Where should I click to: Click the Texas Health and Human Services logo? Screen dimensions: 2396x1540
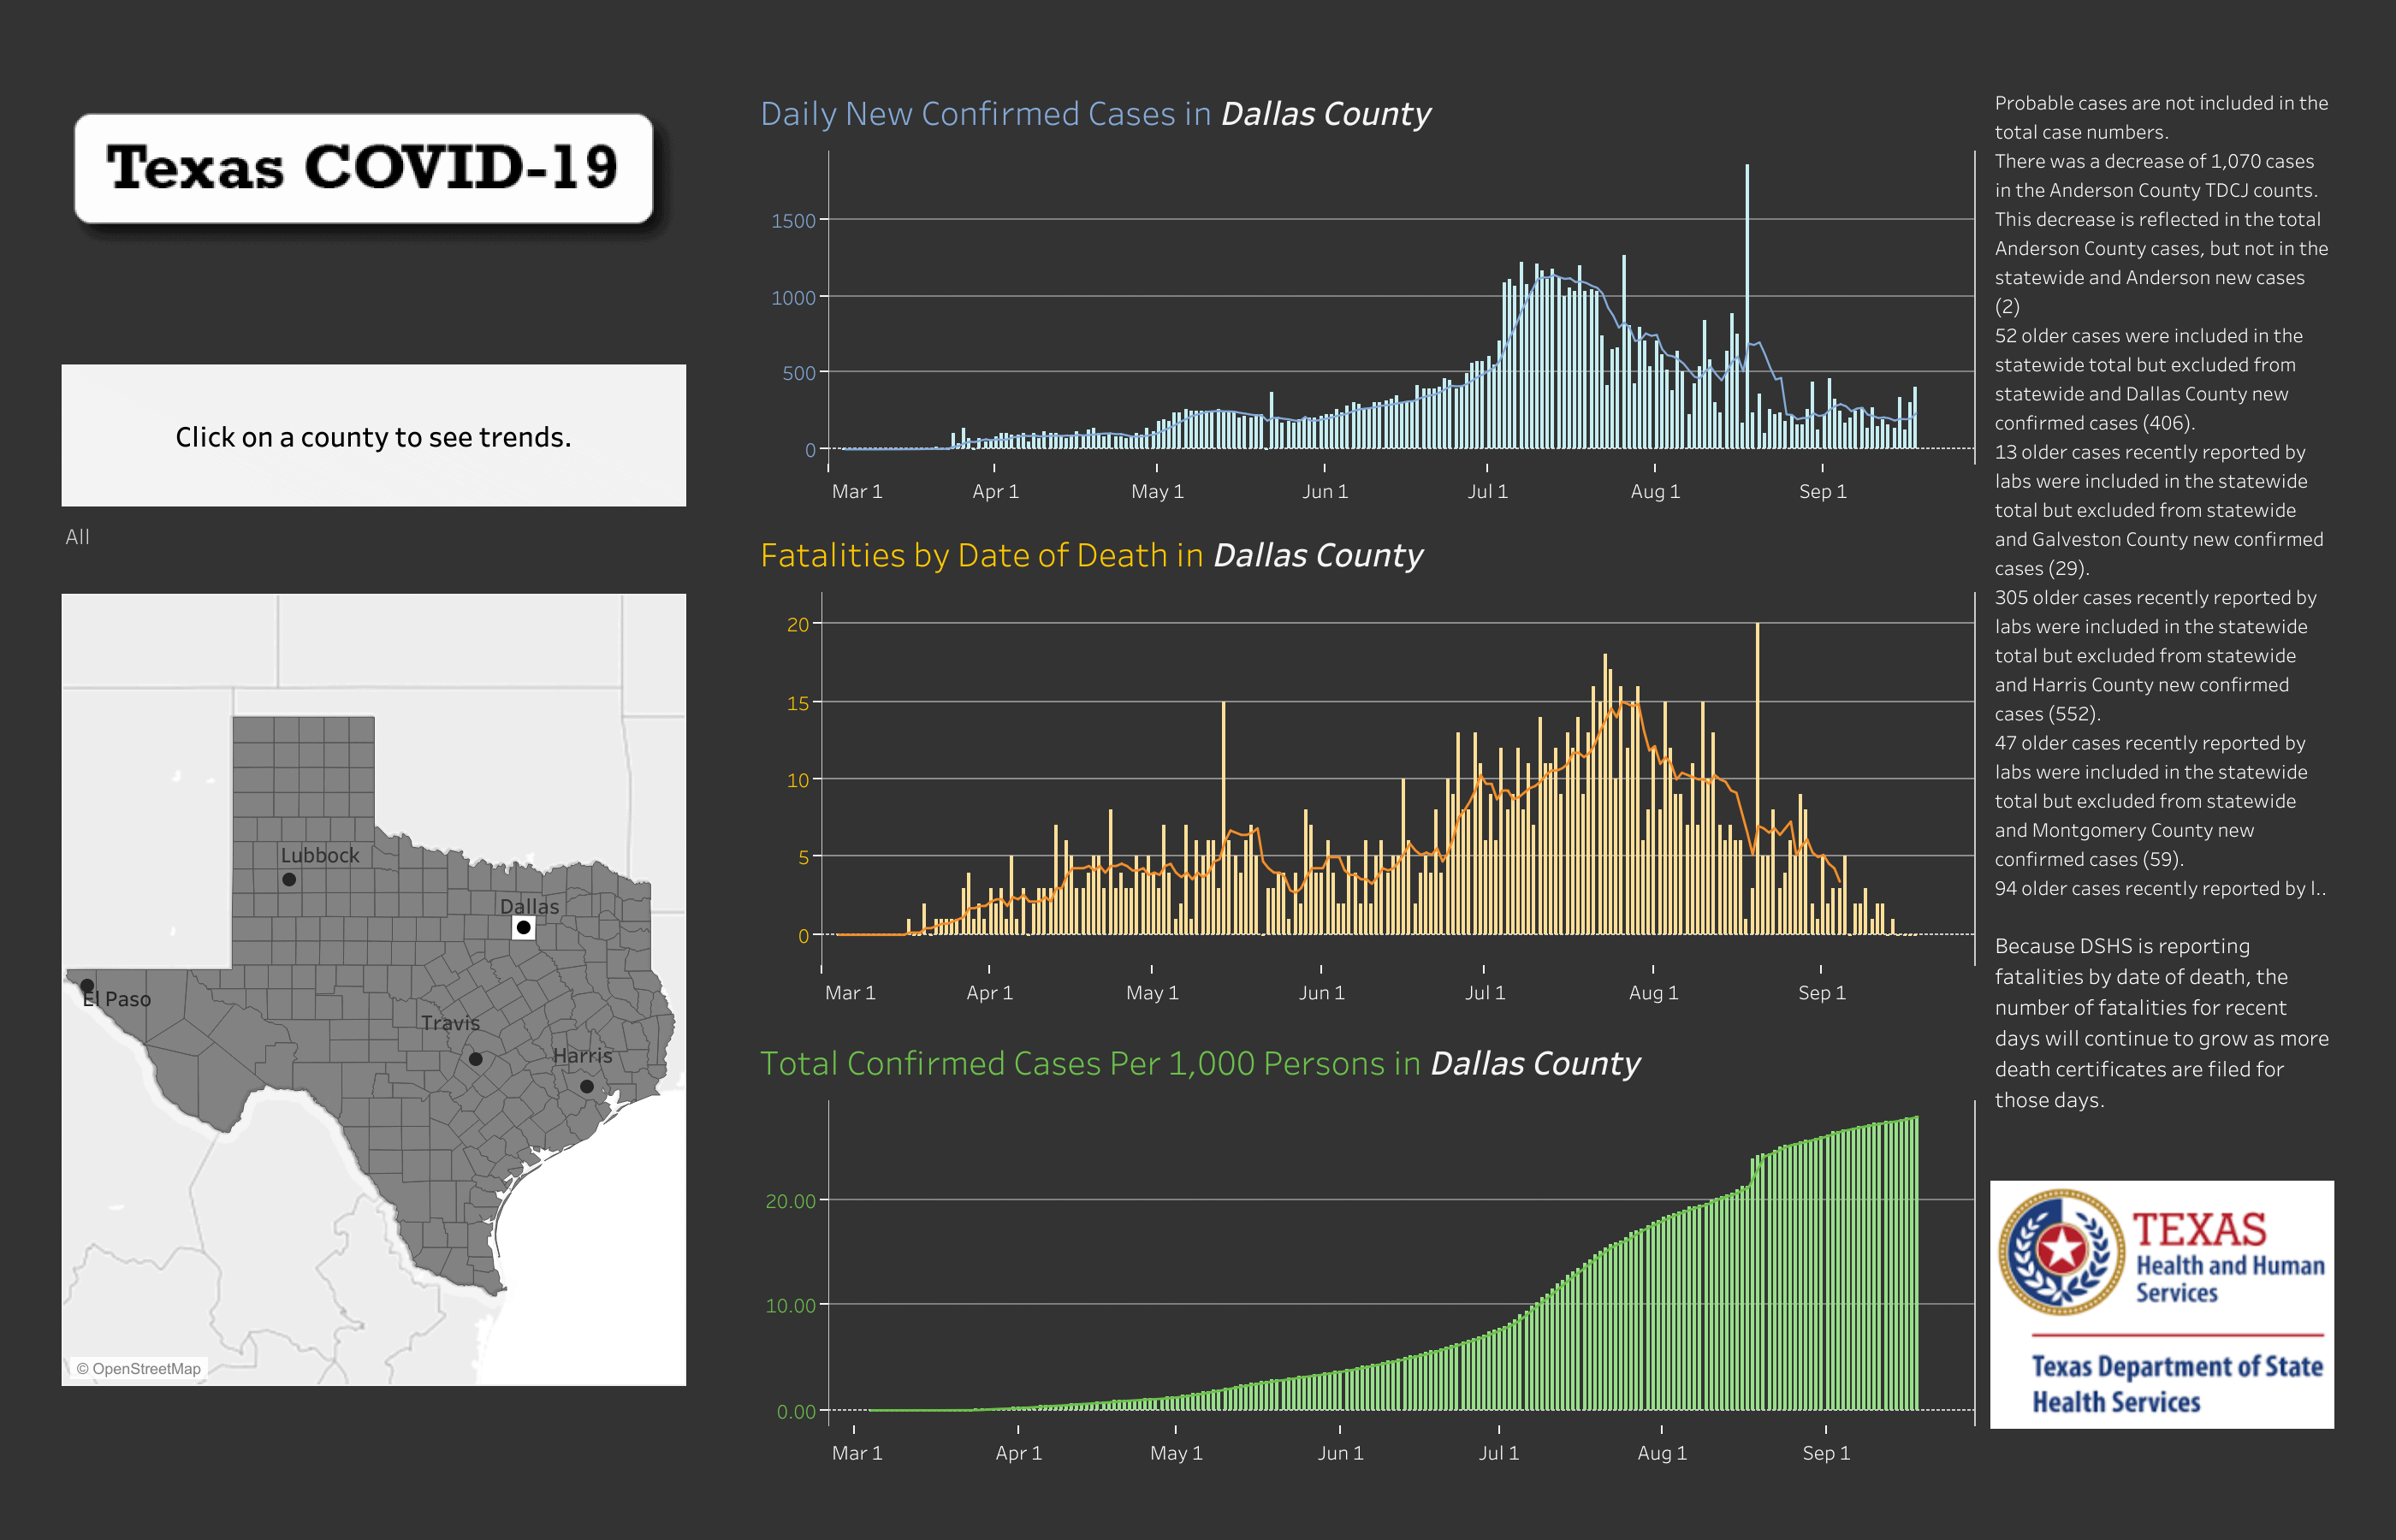pos(2162,1304)
